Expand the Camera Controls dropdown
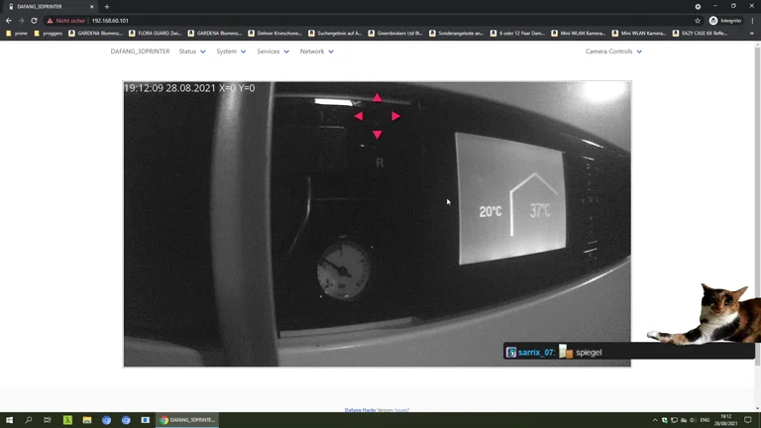Screen dimensions: 761x428 click(613, 52)
